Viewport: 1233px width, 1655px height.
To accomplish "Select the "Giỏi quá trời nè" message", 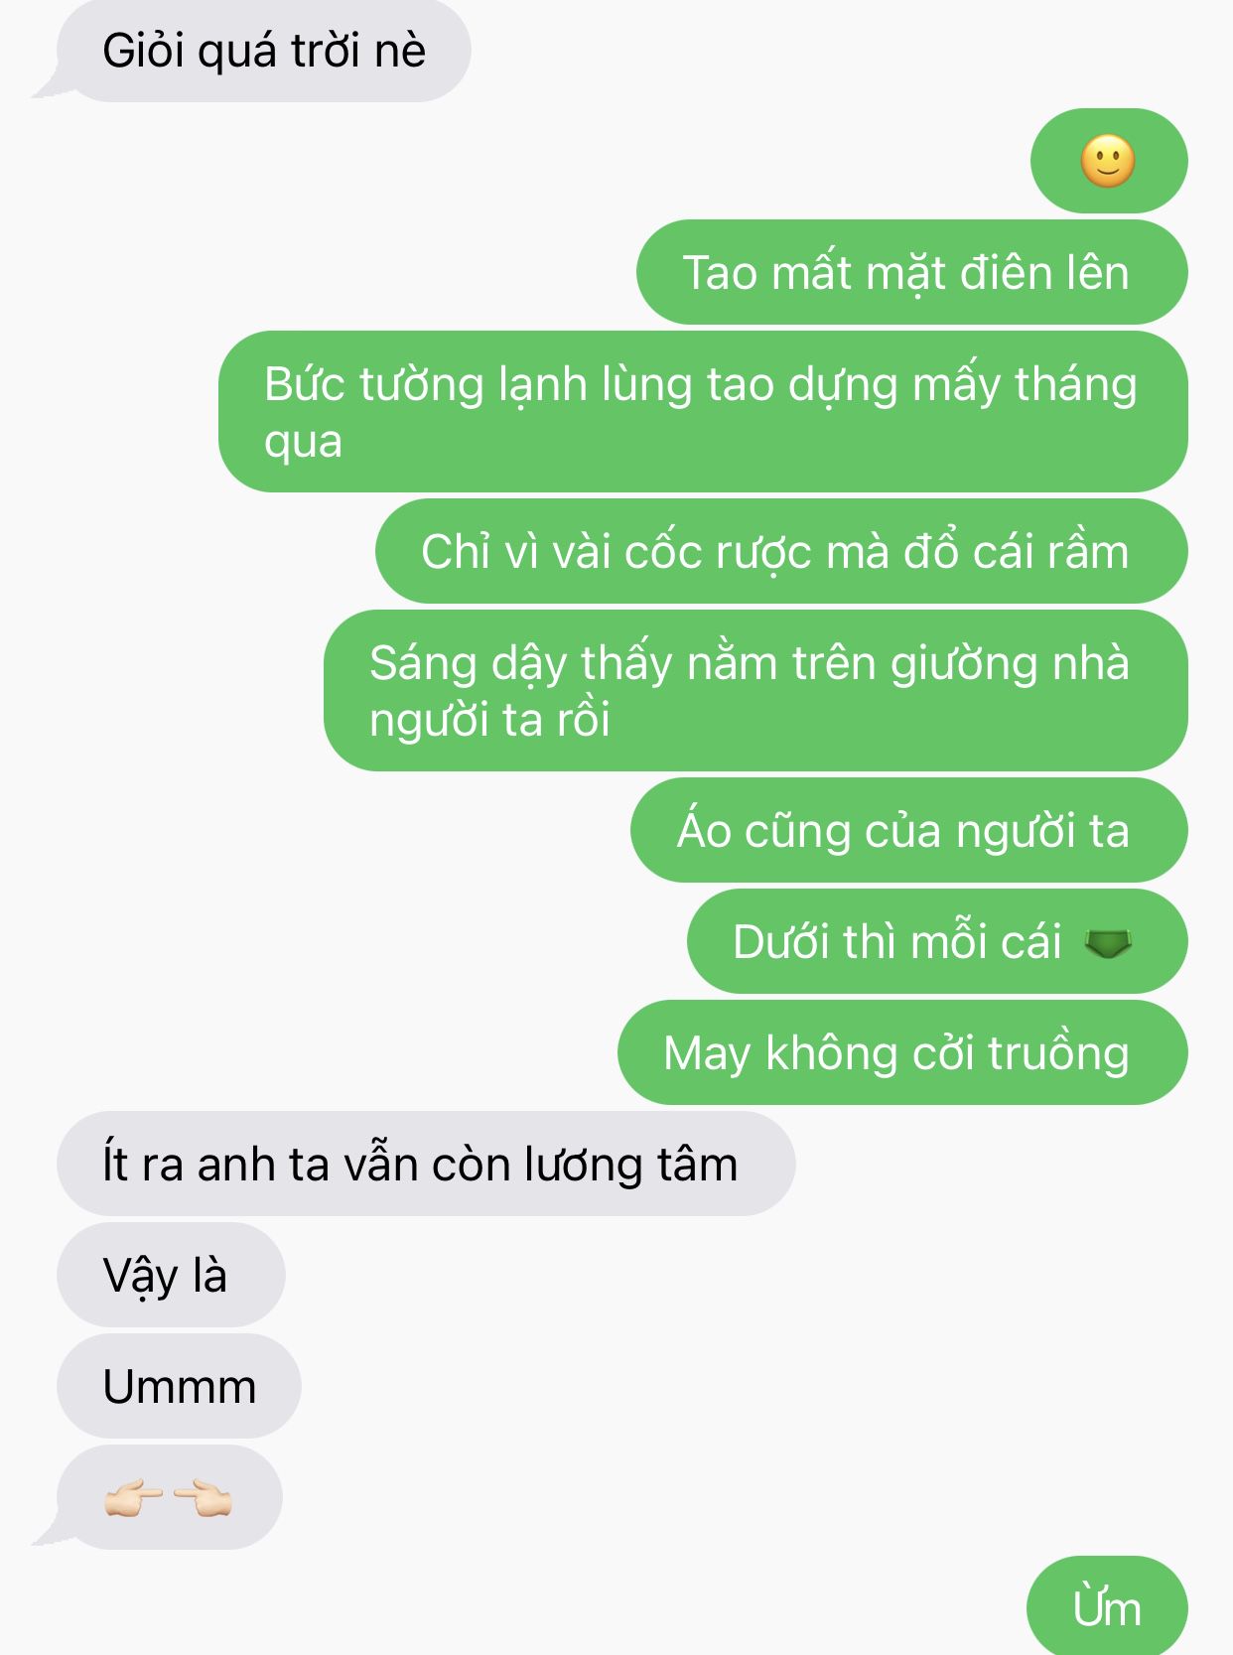I will click(263, 51).
